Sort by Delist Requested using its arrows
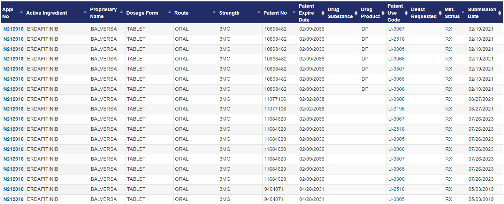 coord(440,13)
